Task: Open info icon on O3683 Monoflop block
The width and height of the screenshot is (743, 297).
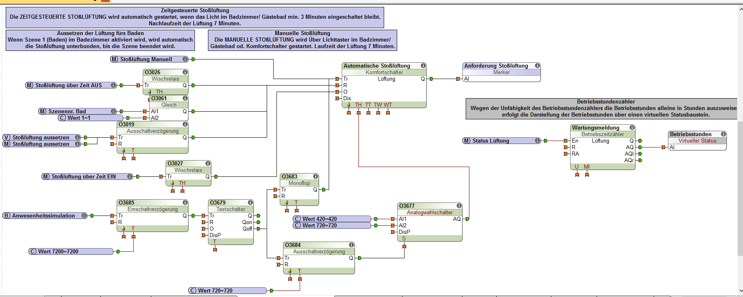Action: click(x=316, y=176)
